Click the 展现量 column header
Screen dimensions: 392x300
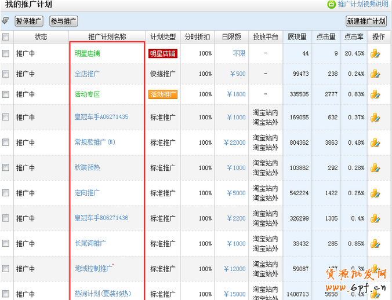point(297,37)
